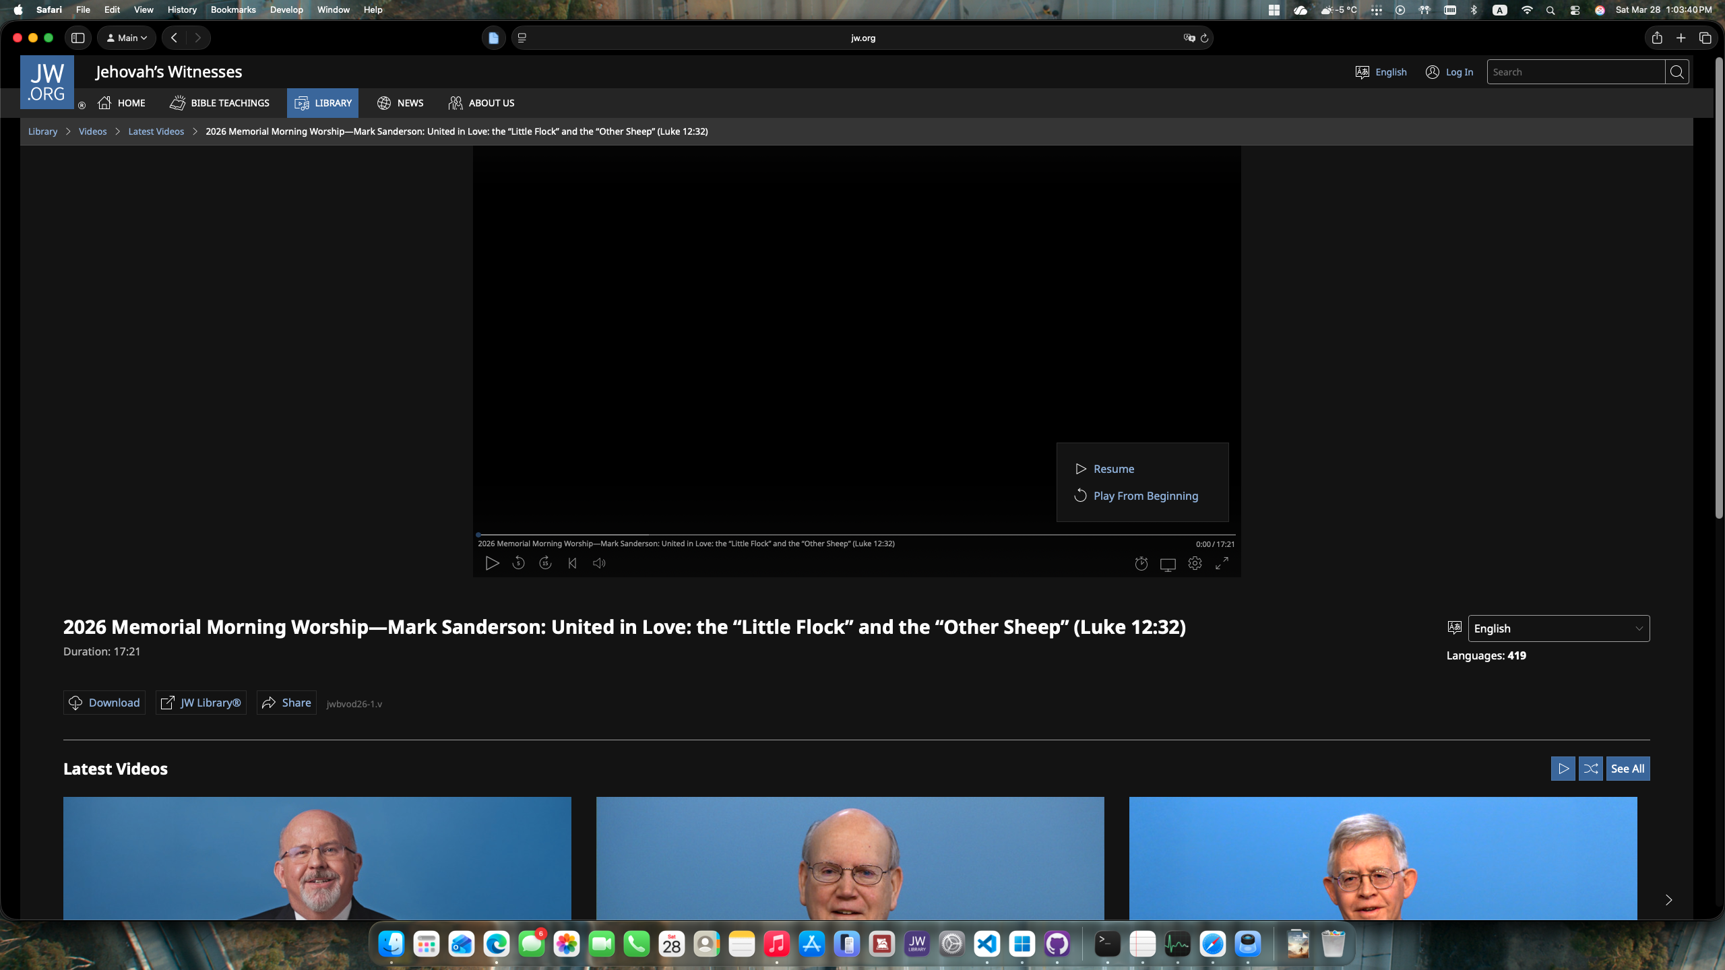Toggle shuffle for Latest Videos
The height and width of the screenshot is (970, 1725).
click(x=1590, y=769)
